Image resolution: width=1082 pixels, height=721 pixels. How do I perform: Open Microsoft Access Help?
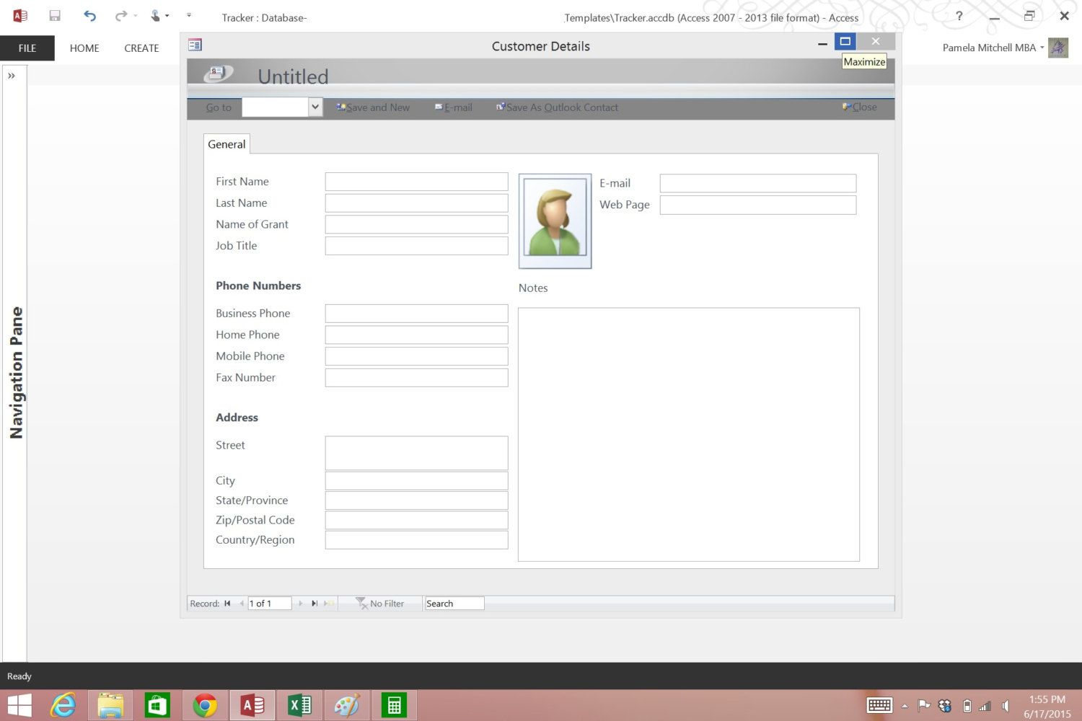(959, 16)
